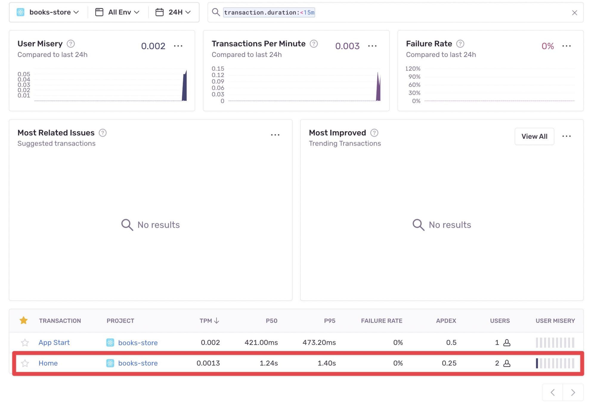
Task: Open Most Related Issues ellipsis menu
Action: click(x=275, y=135)
